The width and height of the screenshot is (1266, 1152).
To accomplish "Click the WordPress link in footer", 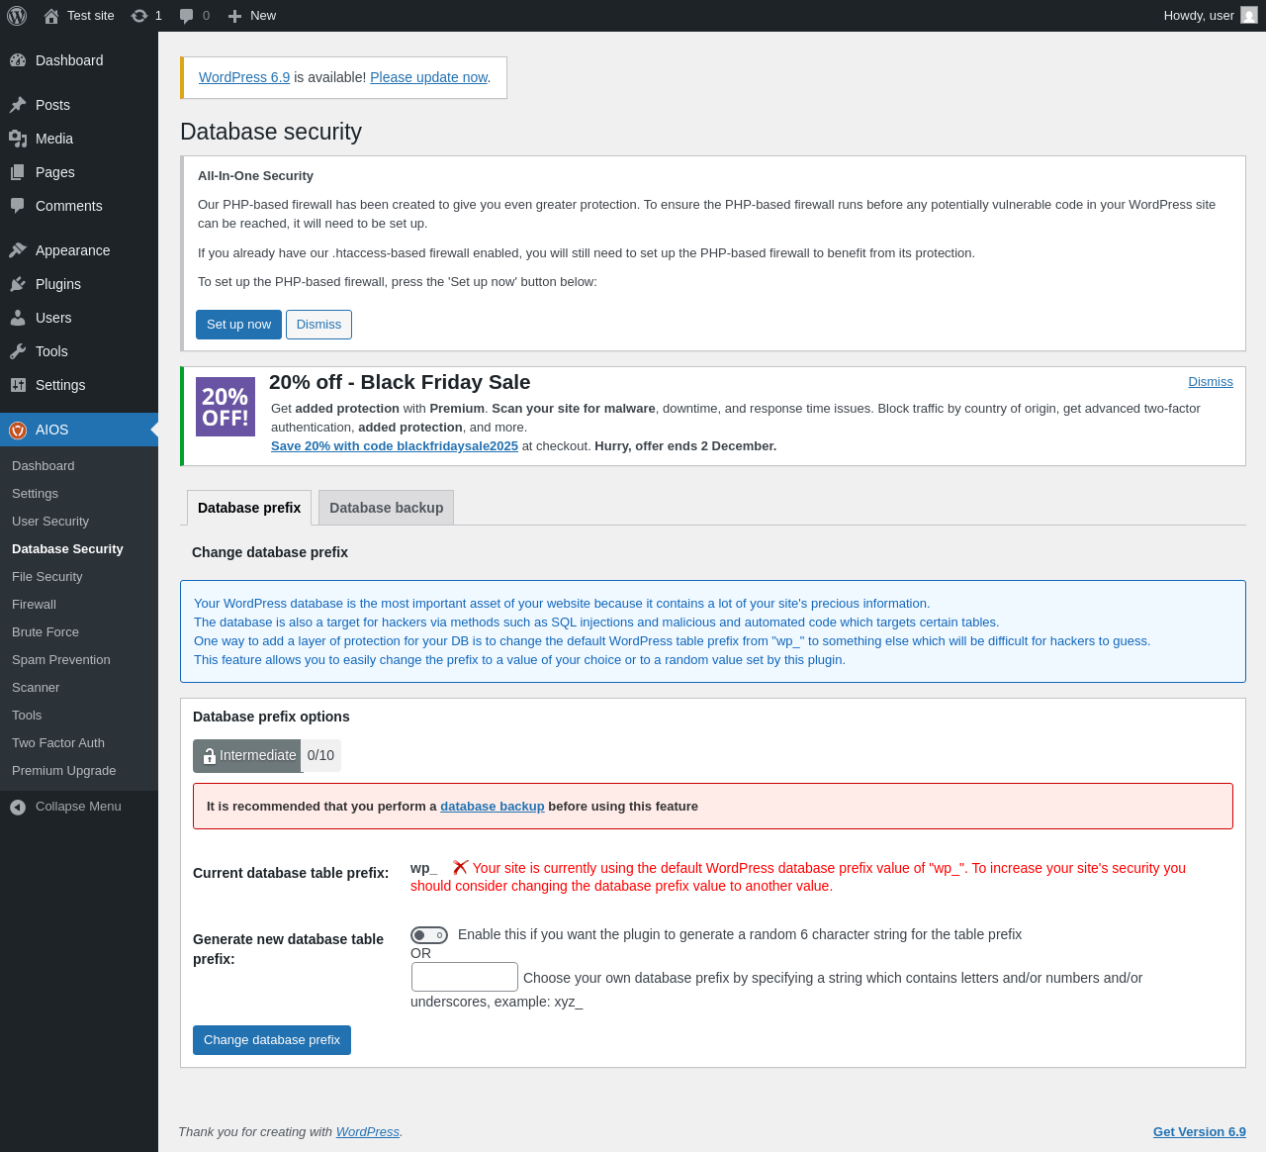I will click(x=368, y=1132).
